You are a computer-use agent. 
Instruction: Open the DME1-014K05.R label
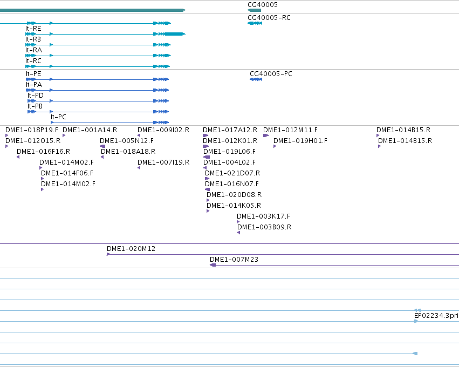(x=234, y=206)
